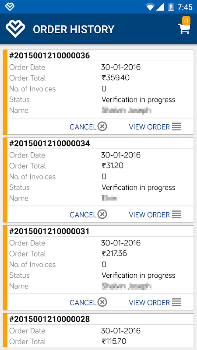The height and width of the screenshot is (350, 197).
Task: Tap the battery icon in status bar
Action: point(171,7)
